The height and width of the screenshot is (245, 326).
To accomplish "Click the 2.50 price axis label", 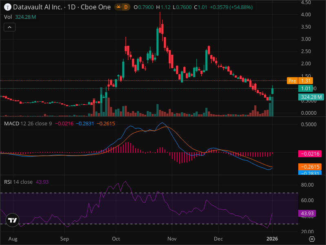I will [306, 51].
